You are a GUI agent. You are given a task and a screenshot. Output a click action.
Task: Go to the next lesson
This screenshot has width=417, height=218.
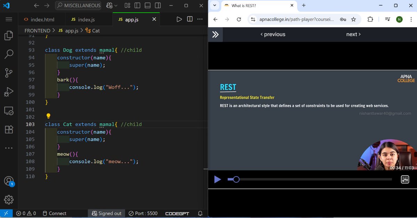pos(353,34)
